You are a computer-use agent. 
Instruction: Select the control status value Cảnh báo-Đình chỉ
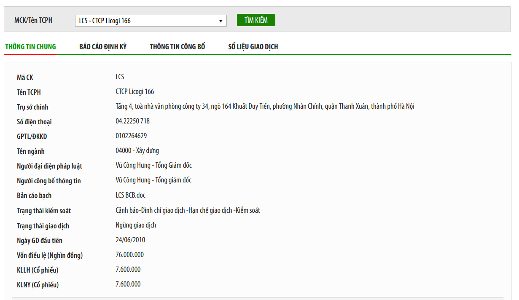[x=188, y=210]
